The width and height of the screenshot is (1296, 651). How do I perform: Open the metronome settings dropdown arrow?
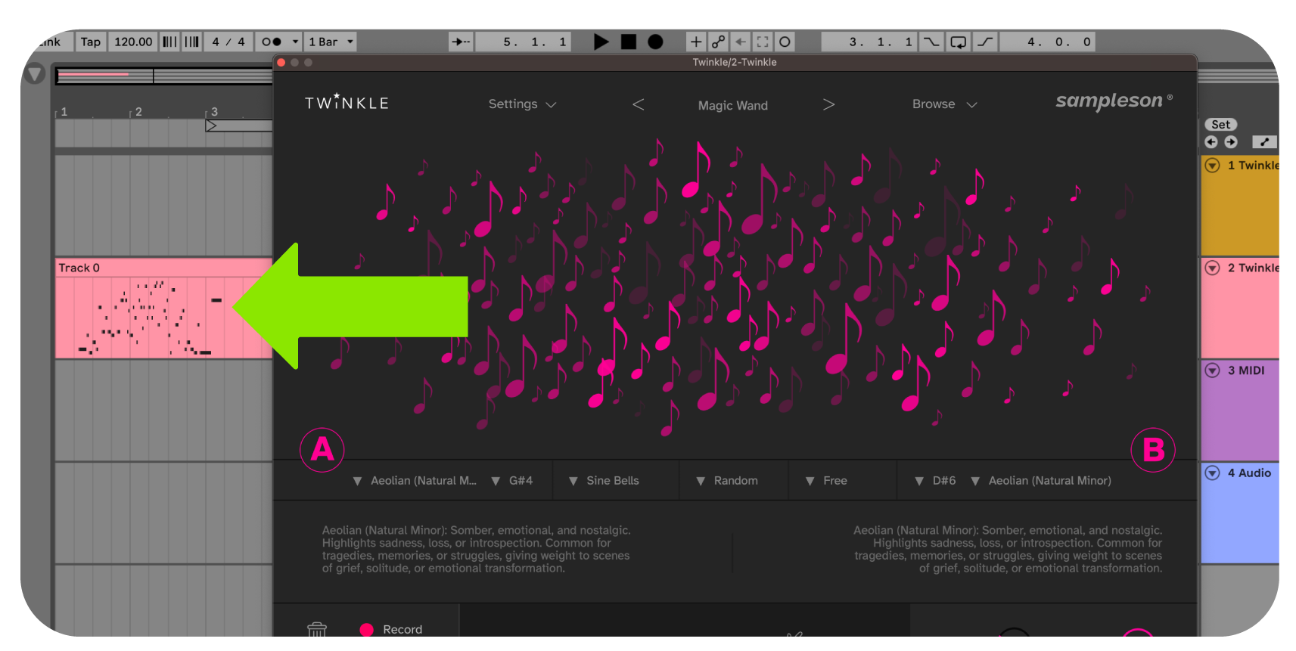(295, 42)
